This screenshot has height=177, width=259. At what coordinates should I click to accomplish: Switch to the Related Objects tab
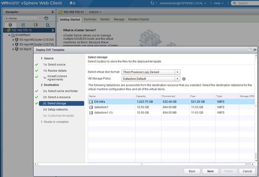click(138, 19)
